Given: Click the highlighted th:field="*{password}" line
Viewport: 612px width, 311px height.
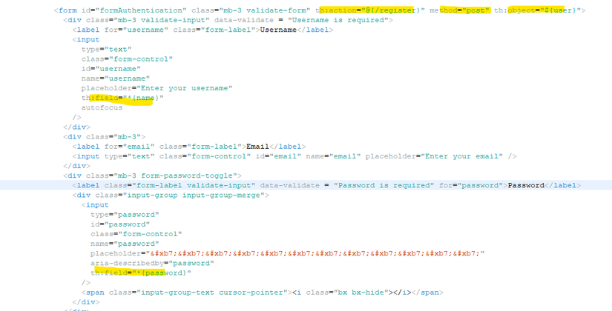Looking at the screenshot, I should (141, 273).
